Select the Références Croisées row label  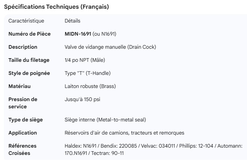[22, 149]
